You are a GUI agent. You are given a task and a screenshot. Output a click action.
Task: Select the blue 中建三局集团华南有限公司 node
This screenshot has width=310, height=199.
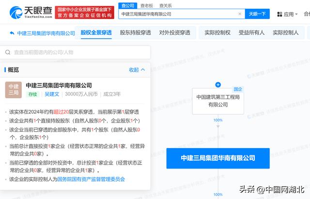coord(218,158)
